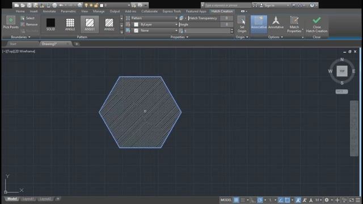Screen dimensions: 363x204
Task: Open the View ribbon tab
Action: (x=85, y=11)
